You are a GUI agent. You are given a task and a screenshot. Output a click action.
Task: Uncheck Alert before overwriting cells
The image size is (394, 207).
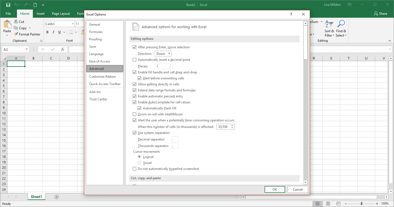139,78
